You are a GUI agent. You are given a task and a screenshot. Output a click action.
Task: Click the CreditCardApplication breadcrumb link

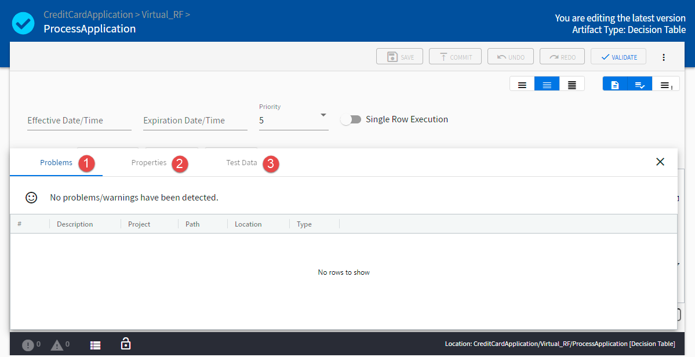88,14
